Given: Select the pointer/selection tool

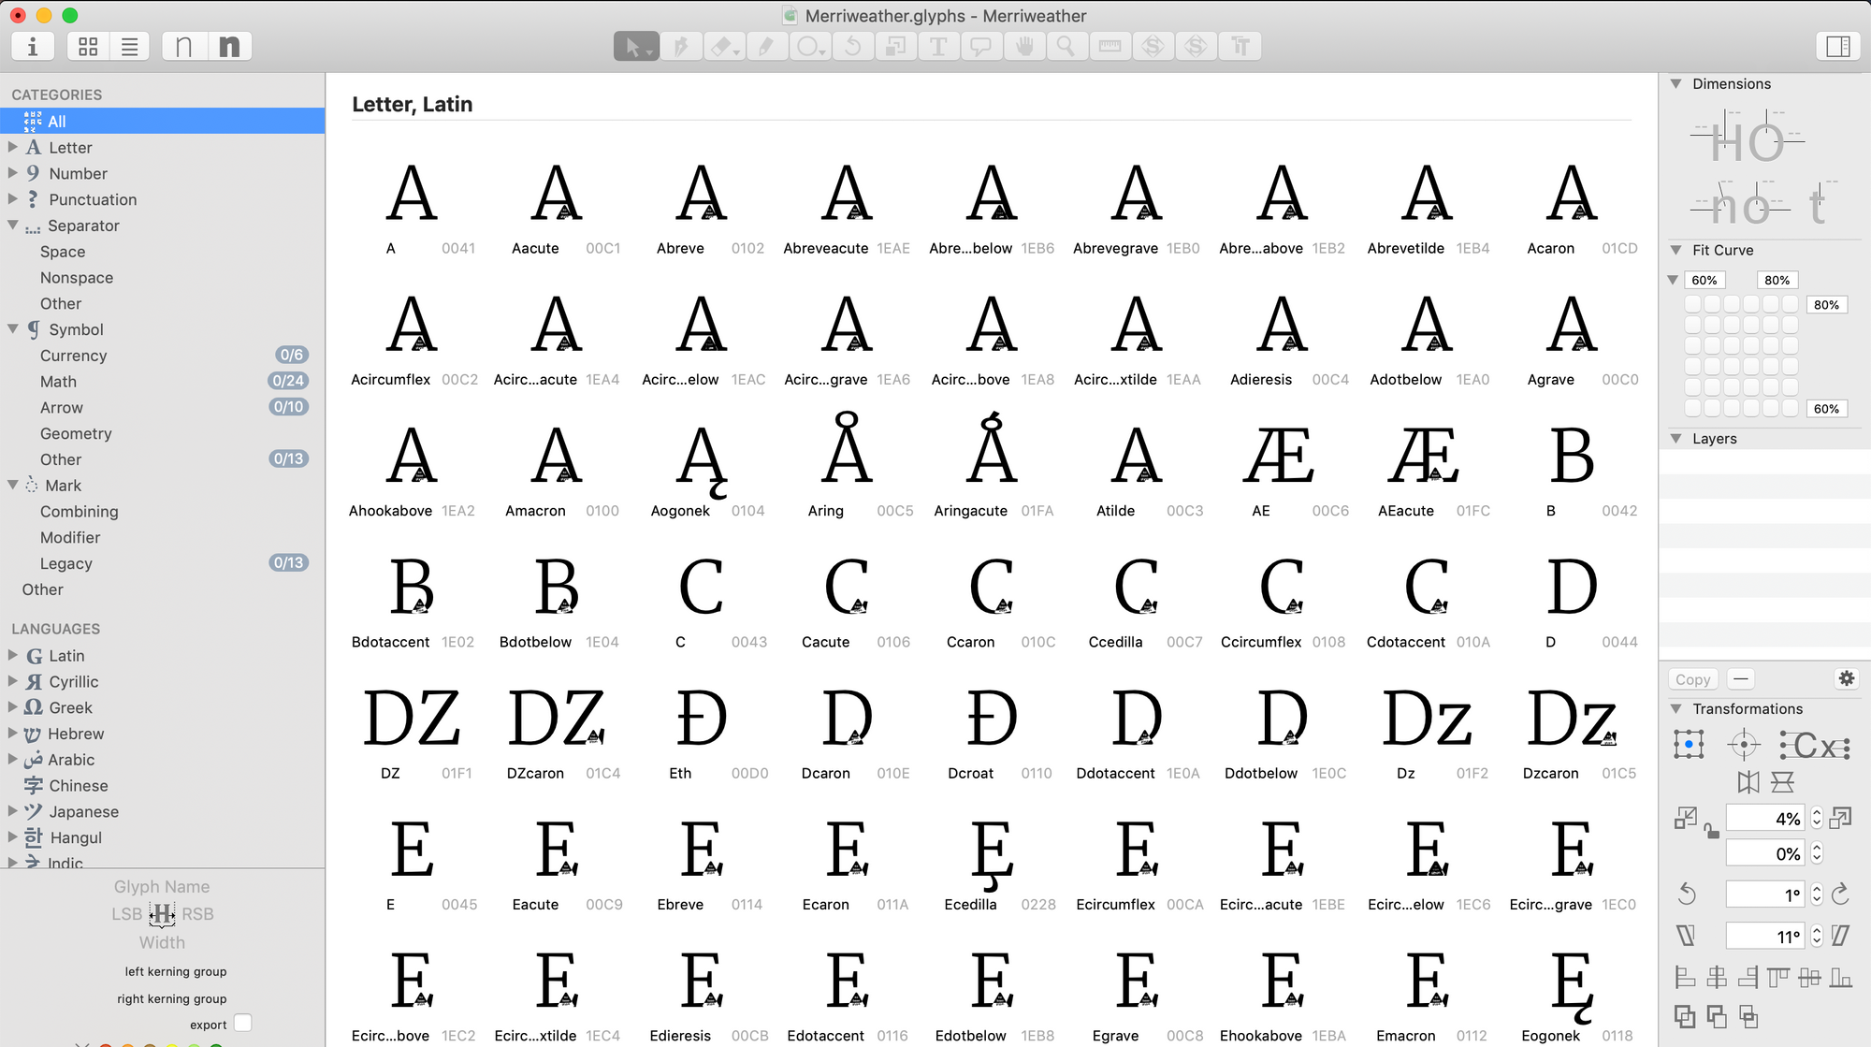Looking at the screenshot, I should [635, 48].
